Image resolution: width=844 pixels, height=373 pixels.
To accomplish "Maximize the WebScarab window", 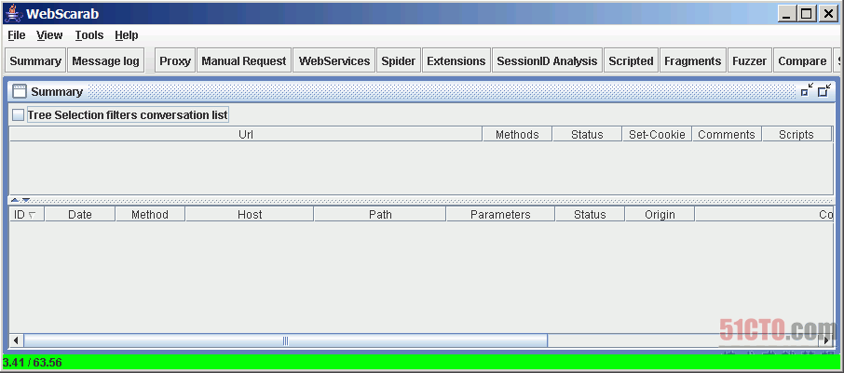I will click(806, 15).
